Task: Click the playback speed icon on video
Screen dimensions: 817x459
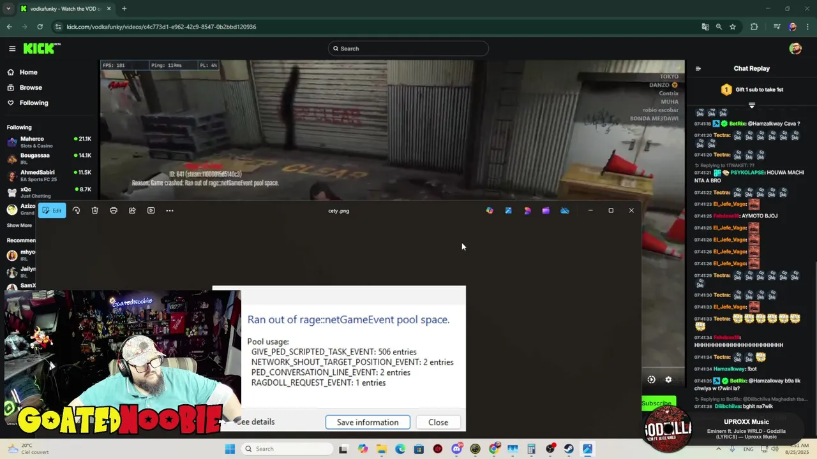Action: (x=651, y=379)
